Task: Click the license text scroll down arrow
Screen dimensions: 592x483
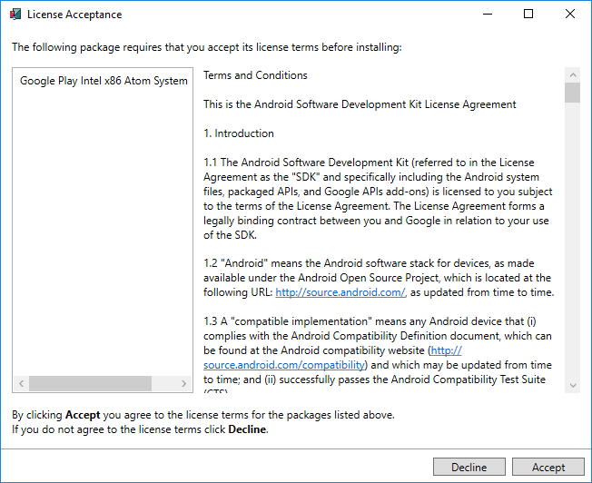Action: [573, 386]
